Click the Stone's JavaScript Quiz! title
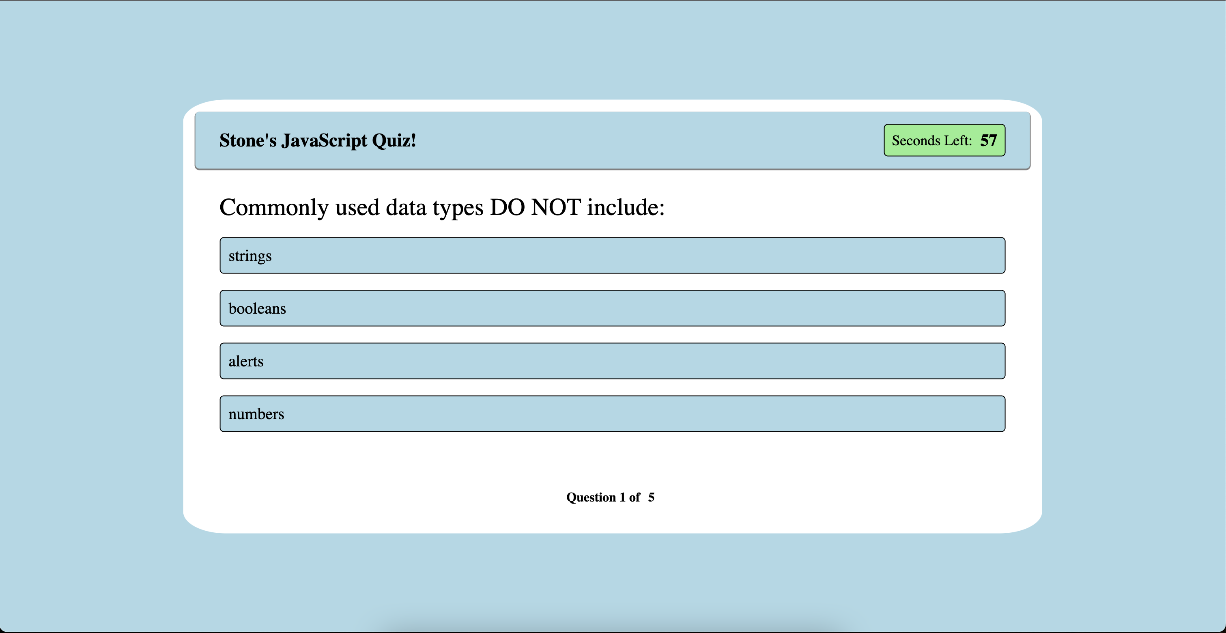Image resolution: width=1226 pixels, height=633 pixels. tap(317, 140)
